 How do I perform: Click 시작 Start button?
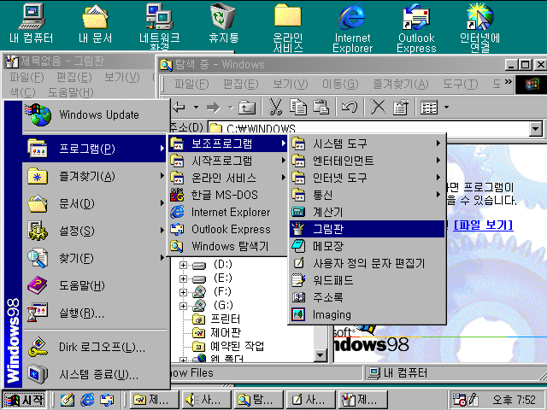point(25,400)
